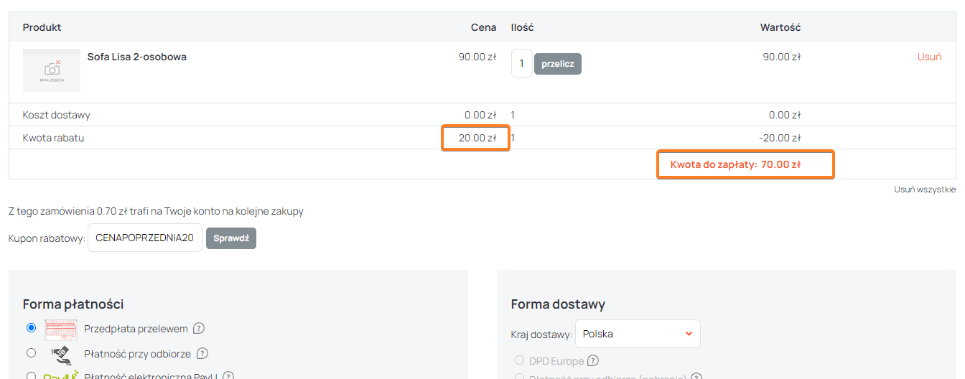Select the Przedpłata przelewem radio button

[x=31, y=328]
